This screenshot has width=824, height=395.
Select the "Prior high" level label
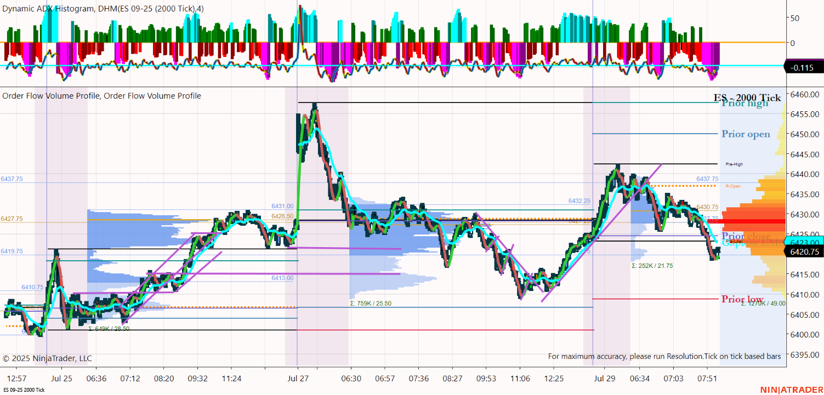[x=746, y=102]
